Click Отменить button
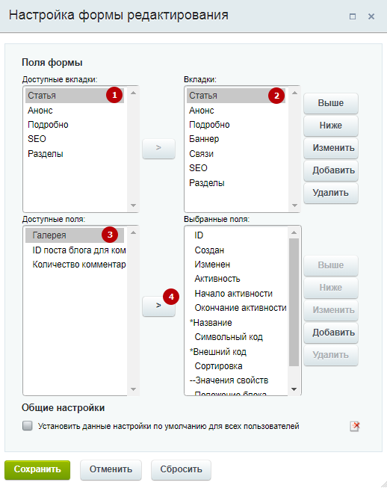Screen dimensions: 387x488 pyautogui.click(x=111, y=469)
